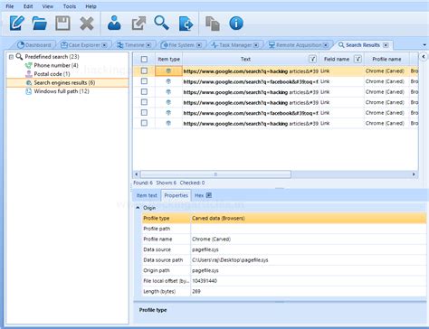
Task: Close the Search Results tab
Action: (x=386, y=45)
